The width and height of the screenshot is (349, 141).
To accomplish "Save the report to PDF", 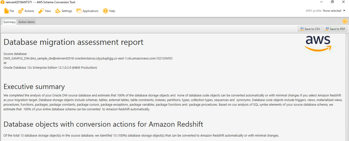I will [335, 29].
